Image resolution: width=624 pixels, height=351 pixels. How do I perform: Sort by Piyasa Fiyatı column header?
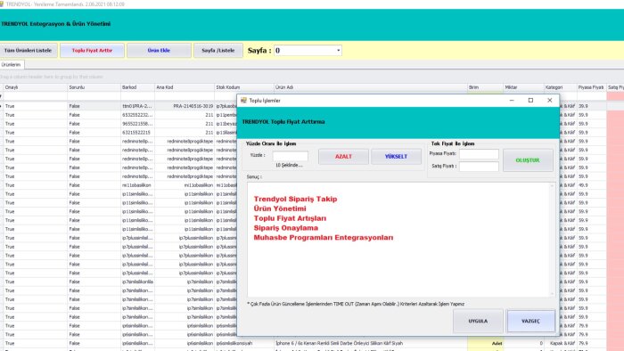pos(591,87)
